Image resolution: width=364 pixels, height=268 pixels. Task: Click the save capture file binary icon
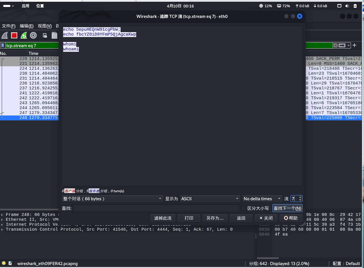[54, 35]
